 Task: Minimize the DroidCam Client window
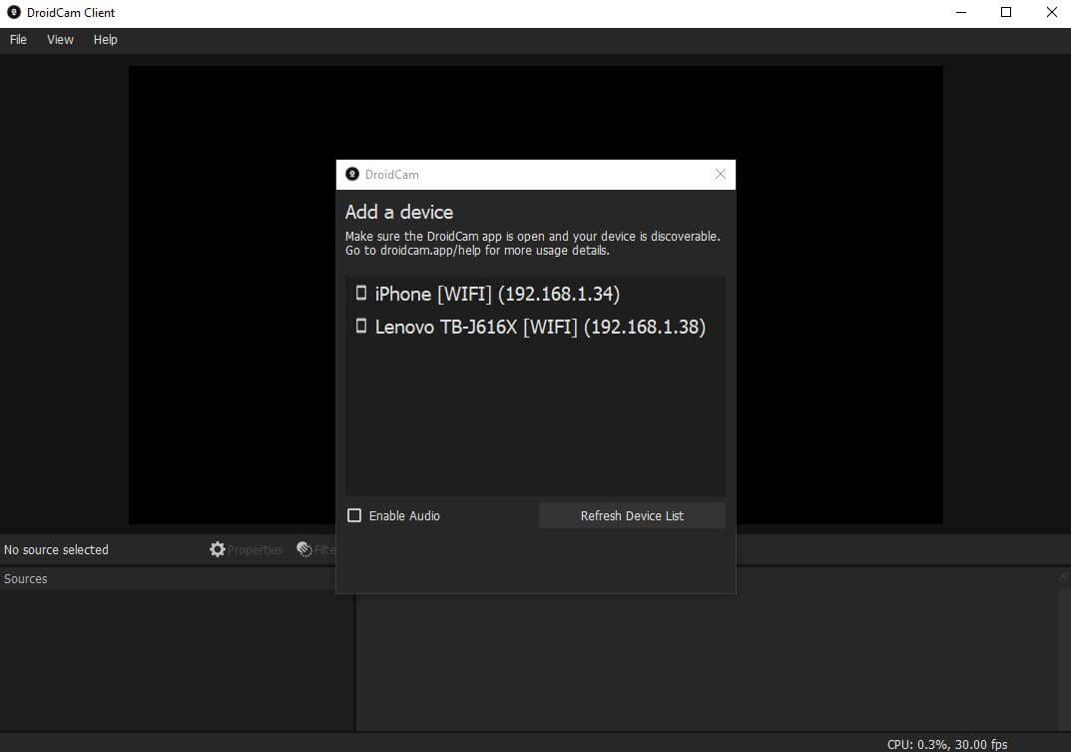click(x=959, y=13)
